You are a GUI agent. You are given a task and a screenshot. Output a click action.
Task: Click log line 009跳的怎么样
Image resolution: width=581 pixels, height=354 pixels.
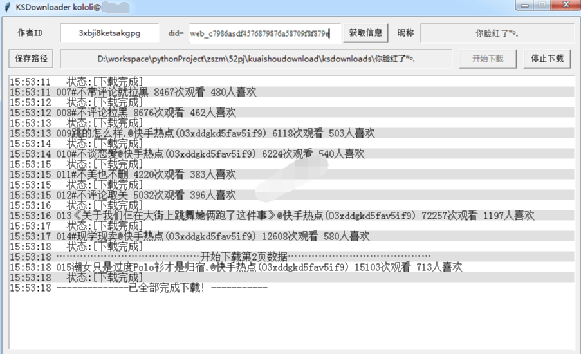coord(216,133)
